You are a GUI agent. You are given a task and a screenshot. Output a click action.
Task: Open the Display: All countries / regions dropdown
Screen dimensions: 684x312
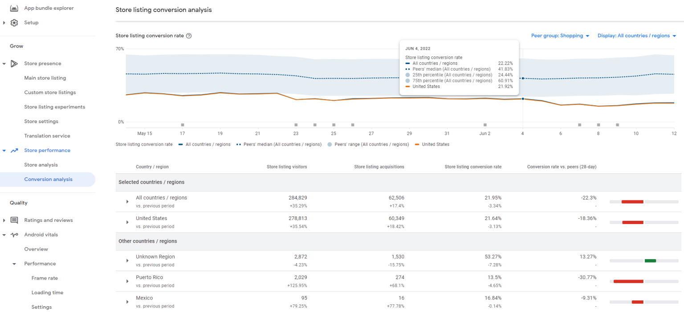(636, 36)
